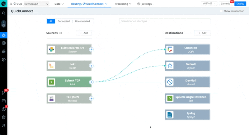The width and height of the screenshot is (249, 135).
Task: Expand the Processing dropdown menu
Action: click(123, 4)
